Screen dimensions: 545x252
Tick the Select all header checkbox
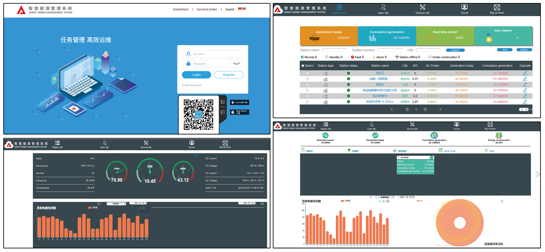point(303,66)
